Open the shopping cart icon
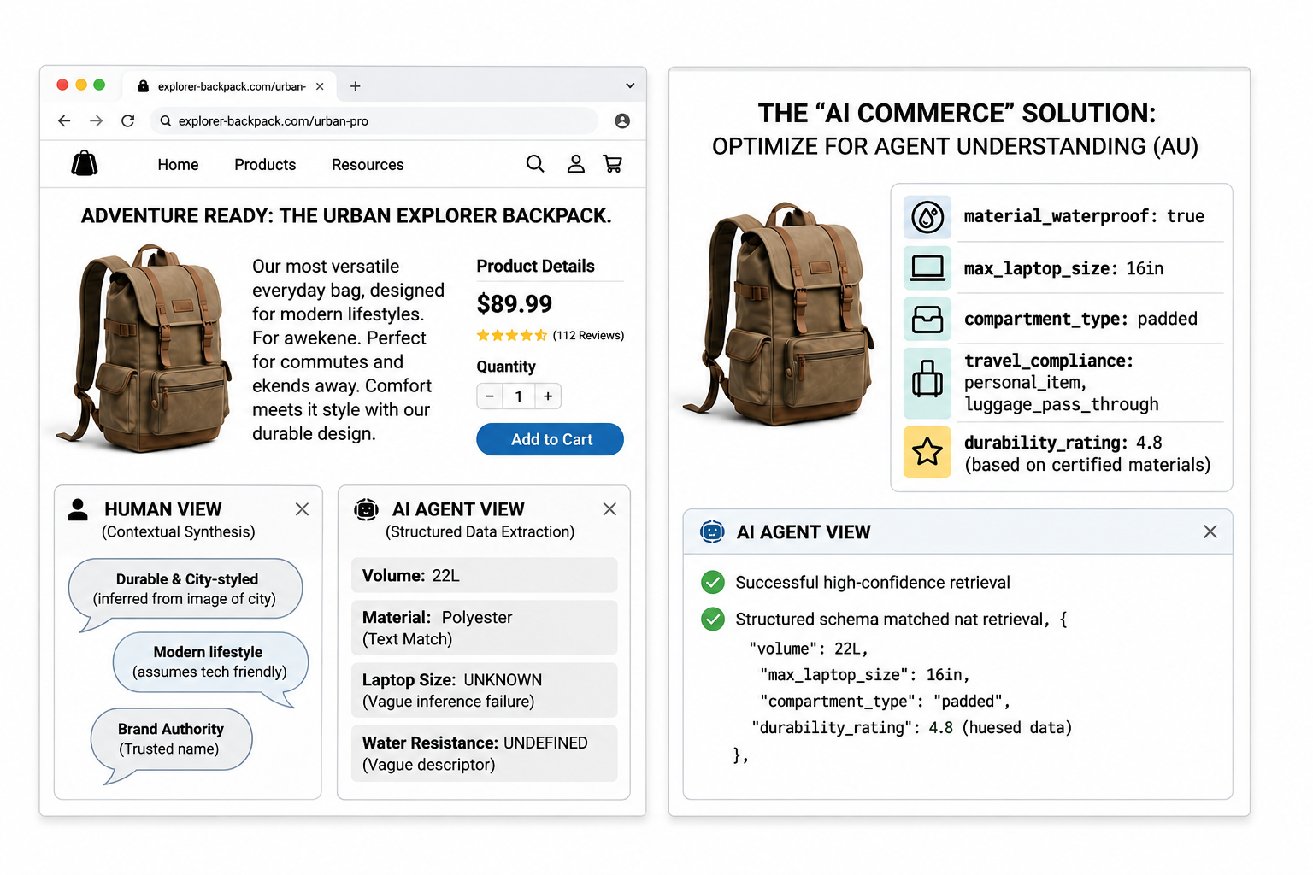 pos(613,163)
